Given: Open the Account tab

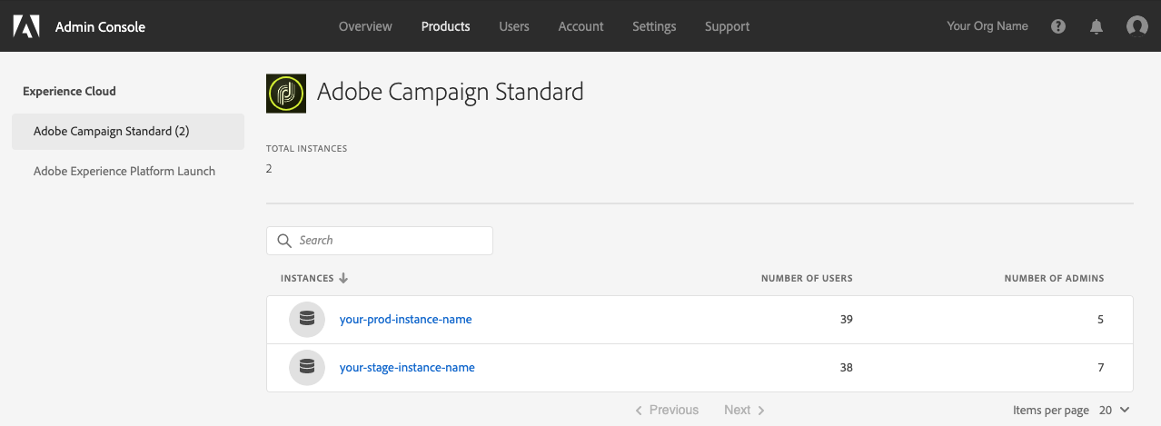Looking at the screenshot, I should coord(580,26).
